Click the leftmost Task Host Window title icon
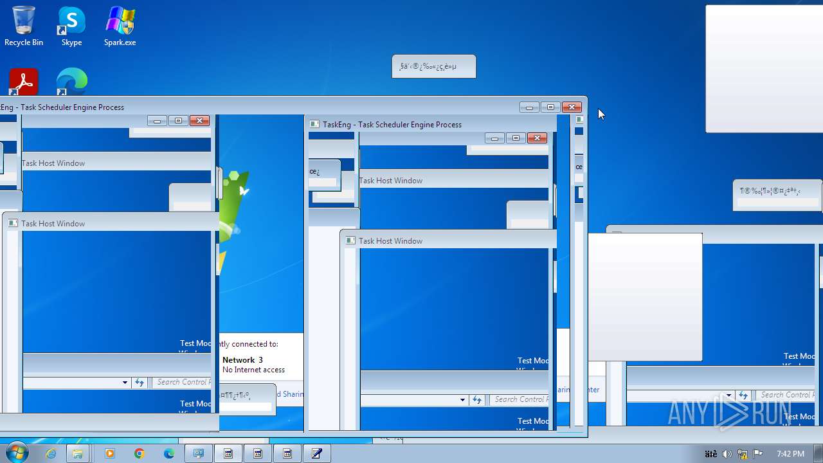 click(x=13, y=223)
